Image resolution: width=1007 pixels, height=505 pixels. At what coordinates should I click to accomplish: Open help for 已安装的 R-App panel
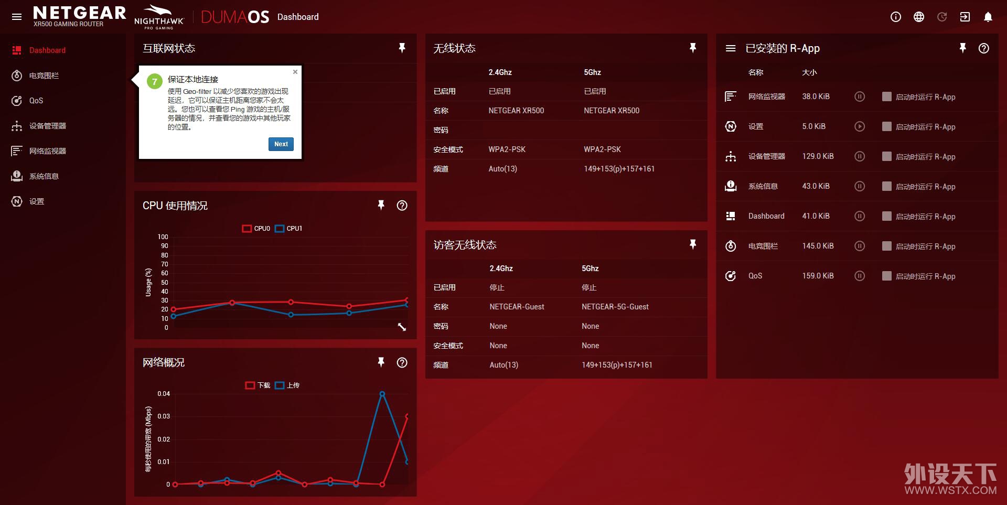(984, 48)
